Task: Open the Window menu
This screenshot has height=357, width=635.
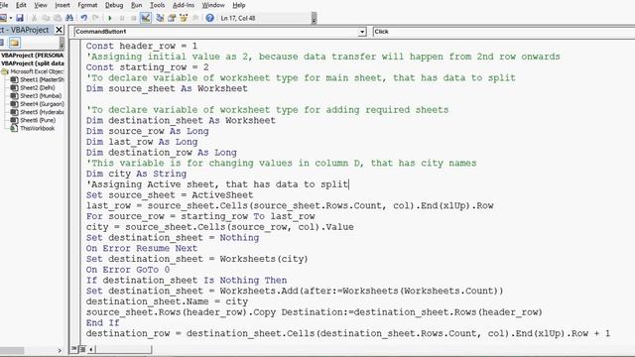Action: [x=213, y=5]
